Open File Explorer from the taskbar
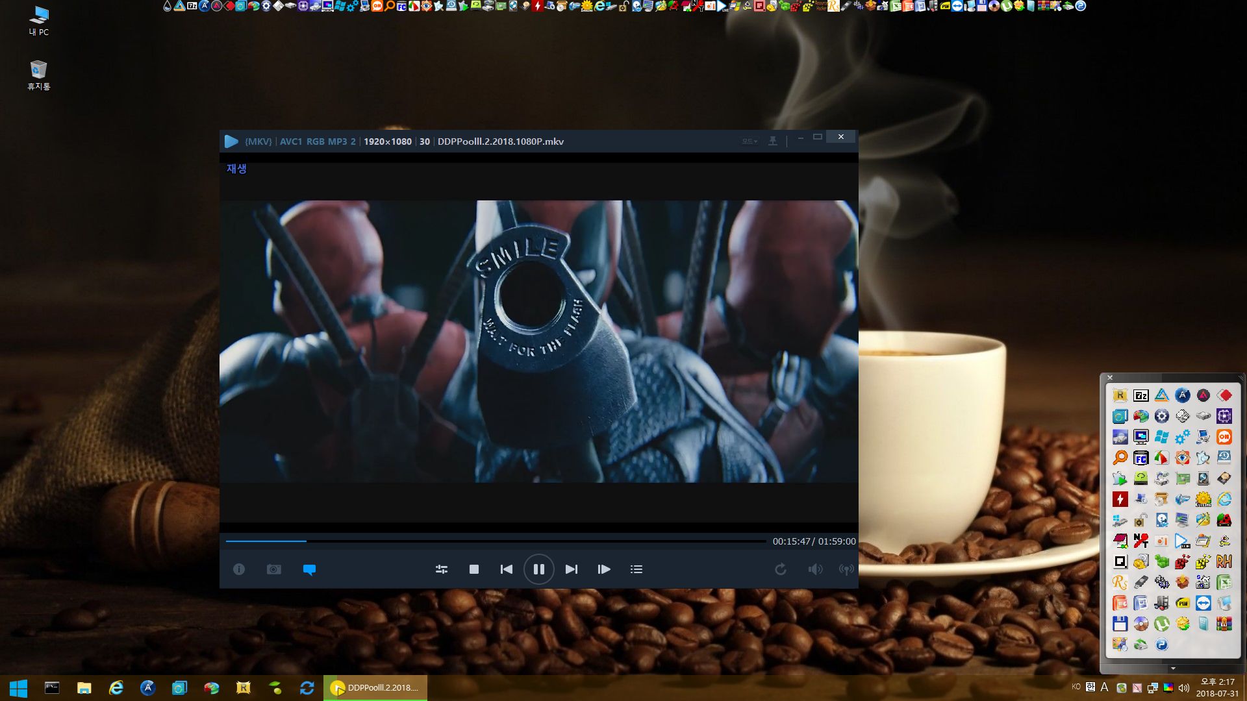The width and height of the screenshot is (1247, 701). click(x=84, y=688)
